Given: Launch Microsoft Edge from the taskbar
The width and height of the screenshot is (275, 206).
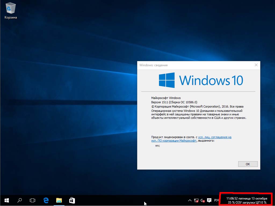Looking at the screenshot, I should pyautogui.click(x=46, y=200).
